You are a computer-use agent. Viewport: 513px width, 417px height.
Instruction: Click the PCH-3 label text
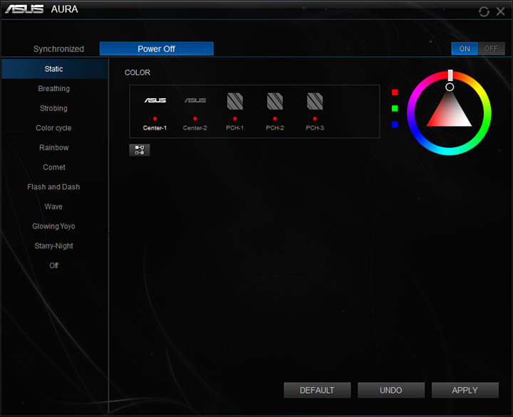pos(315,128)
